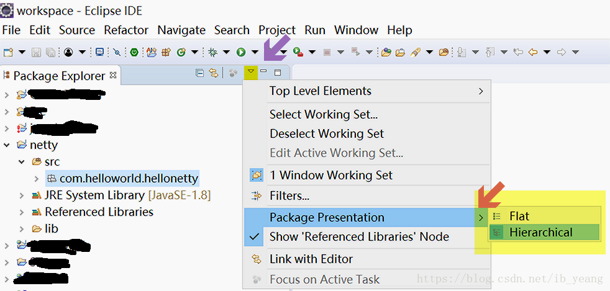This screenshot has height=291, width=610.
Task: Click the green Run play button
Action: [x=241, y=52]
